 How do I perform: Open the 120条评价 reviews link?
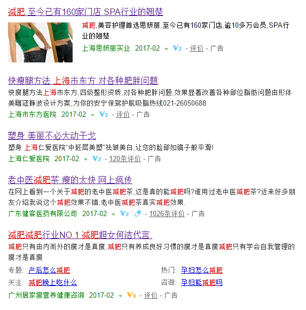[125, 158]
